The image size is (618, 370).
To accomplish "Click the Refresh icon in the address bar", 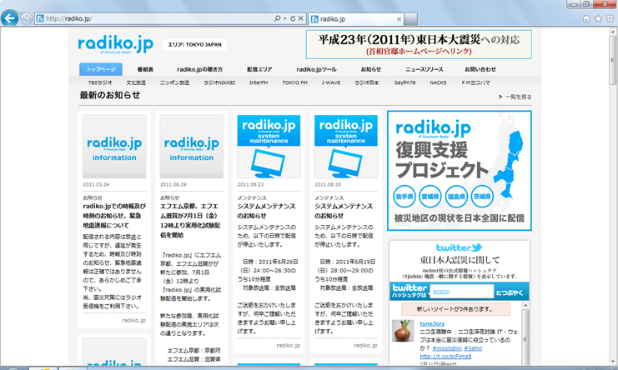I will click(x=293, y=18).
